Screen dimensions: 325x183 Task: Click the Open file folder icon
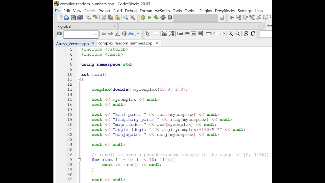pos(67,18)
